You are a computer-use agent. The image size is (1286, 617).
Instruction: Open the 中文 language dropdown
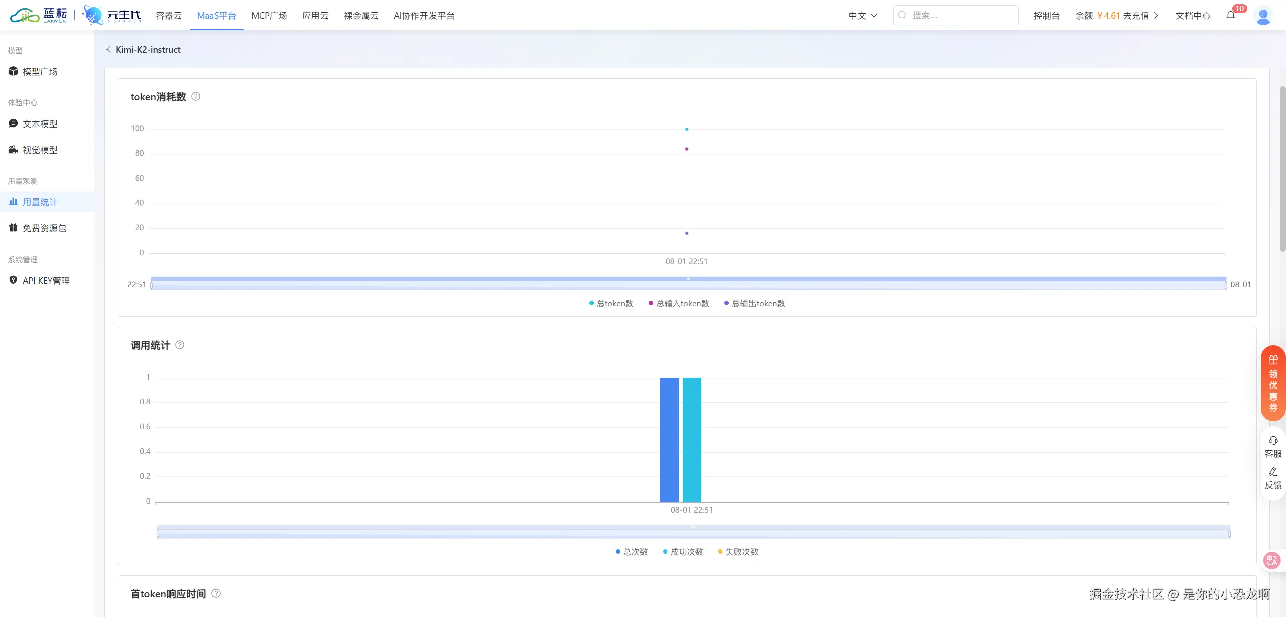tap(863, 16)
